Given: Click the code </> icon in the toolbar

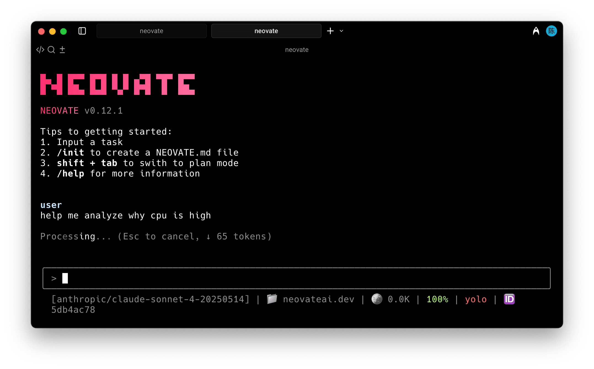Looking at the screenshot, I should [40, 49].
